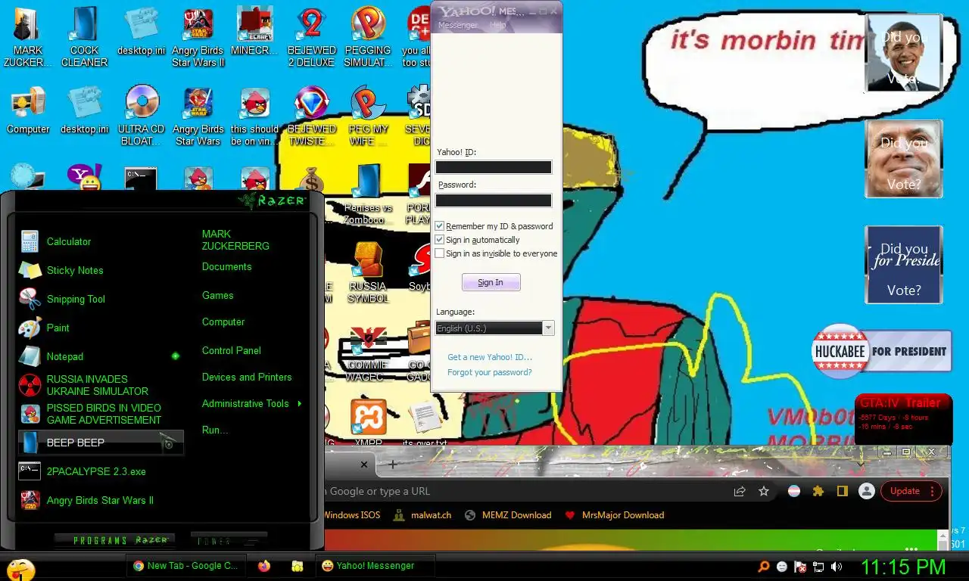
Task: Toggle Sign in automatically checkbox
Action: pyautogui.click(x=439, y=240)
